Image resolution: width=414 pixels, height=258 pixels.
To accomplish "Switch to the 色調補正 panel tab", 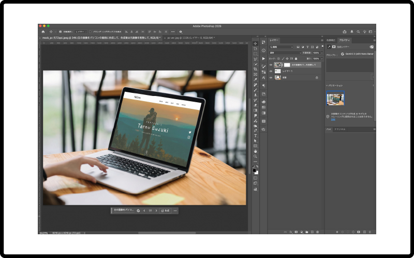I will 331,40.
